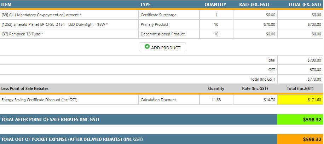Click the green plus icon on Add Product
This screenshot has width=324, height=144.
147,47
